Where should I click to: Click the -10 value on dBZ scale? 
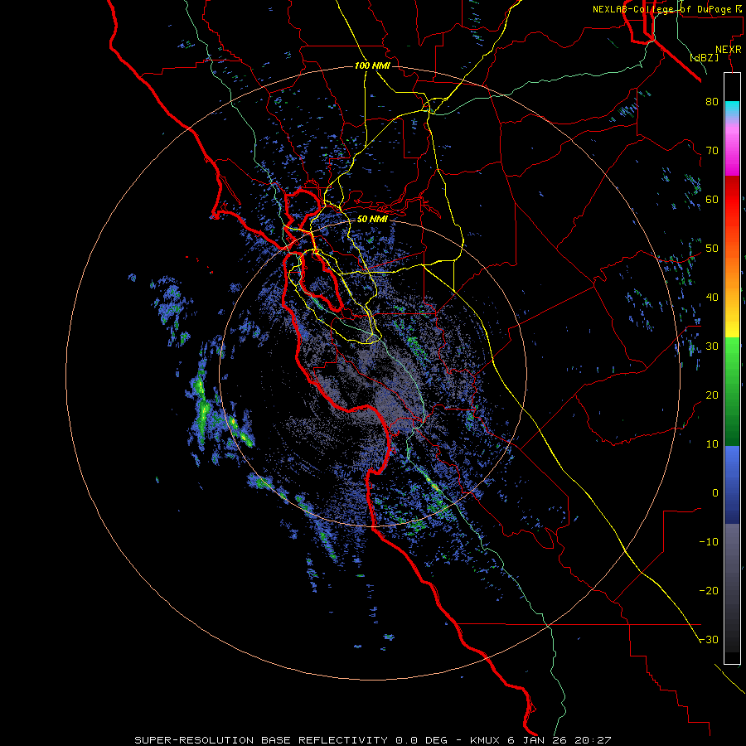[x=709, y=542]
